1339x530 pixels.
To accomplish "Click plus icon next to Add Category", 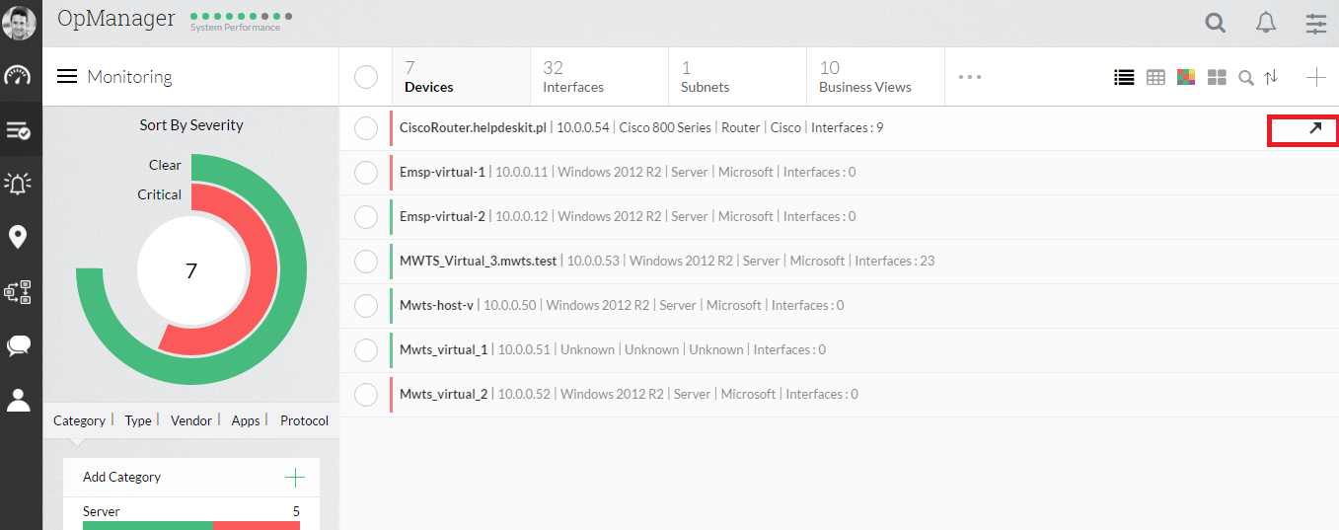I will [x=294, y=478].
